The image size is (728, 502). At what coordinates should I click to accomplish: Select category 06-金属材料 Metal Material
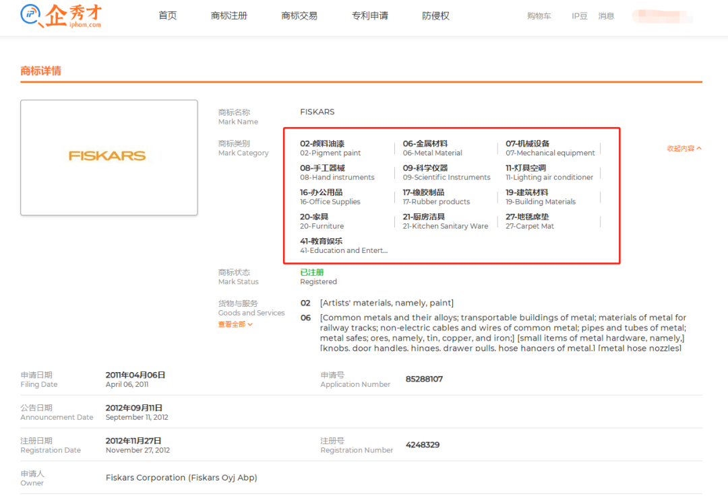432,148
